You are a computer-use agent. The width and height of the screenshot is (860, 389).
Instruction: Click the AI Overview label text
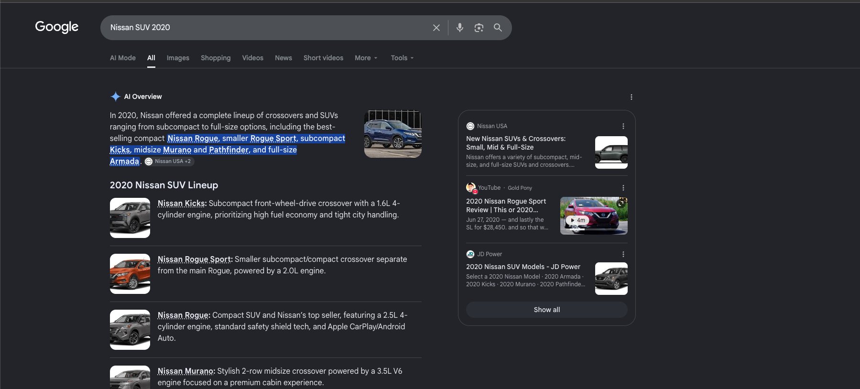pos(143,97)
